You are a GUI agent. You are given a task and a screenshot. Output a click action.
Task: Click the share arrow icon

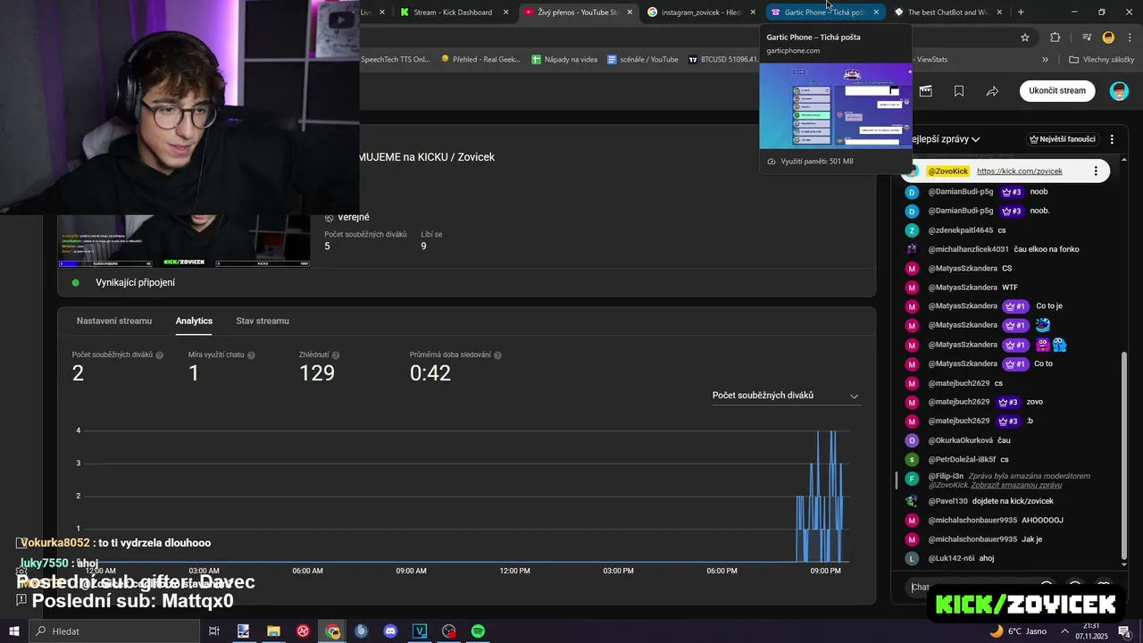(992, 91)
